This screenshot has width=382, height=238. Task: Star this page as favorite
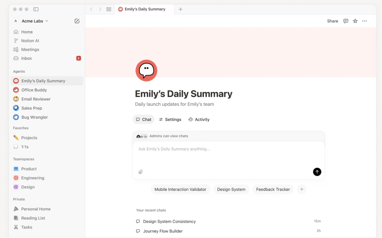pos(355,21)
